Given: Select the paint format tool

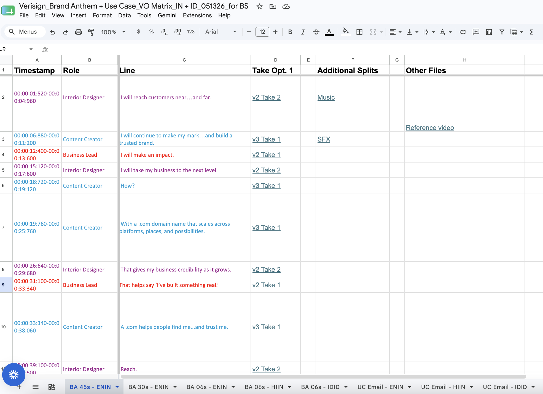Looking at the screenshot, I should 91,32.
